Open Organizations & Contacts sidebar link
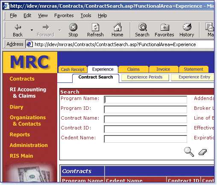 [28, 120]
